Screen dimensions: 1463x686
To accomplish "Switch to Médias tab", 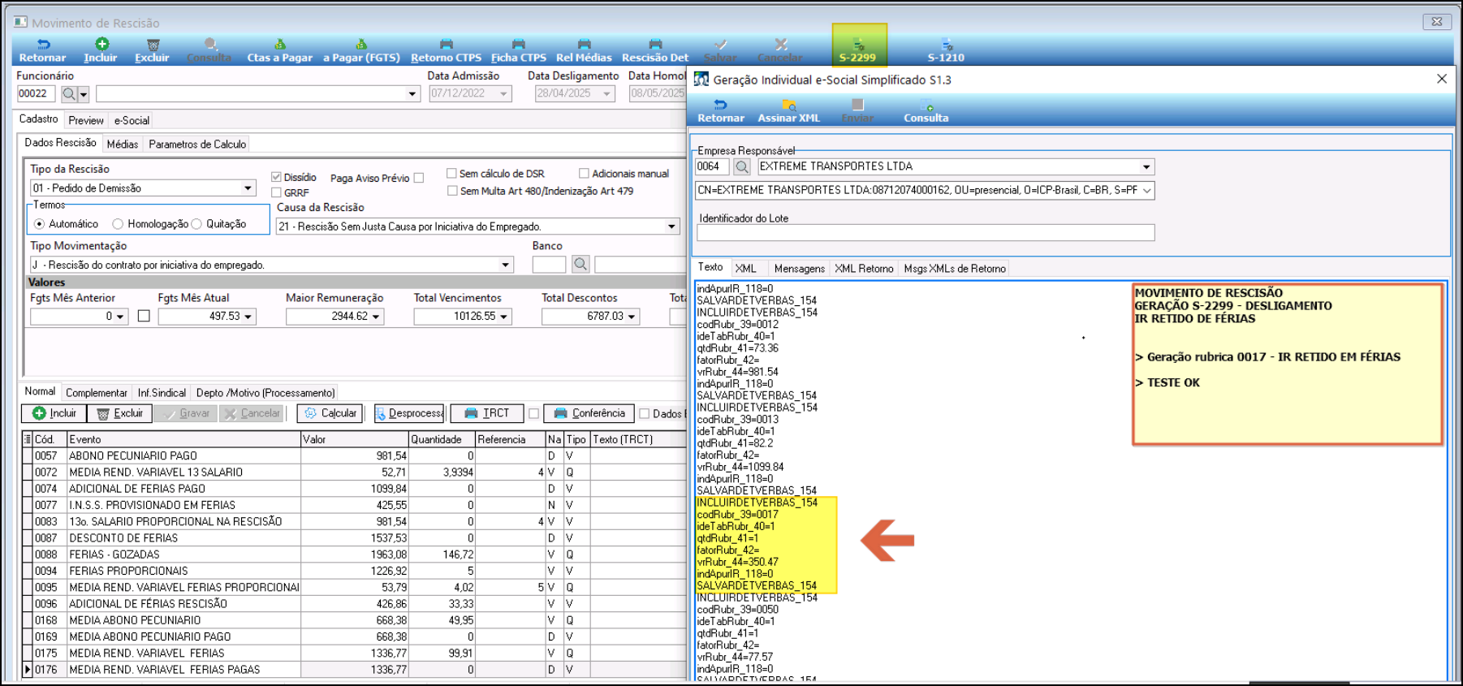I will click(x=123, y=144).
